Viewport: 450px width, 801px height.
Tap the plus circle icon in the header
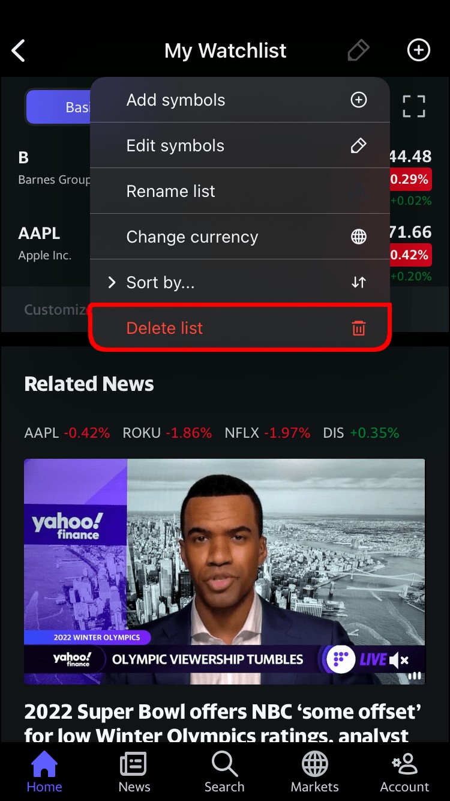pyautogui.click(x=419, y=50)
